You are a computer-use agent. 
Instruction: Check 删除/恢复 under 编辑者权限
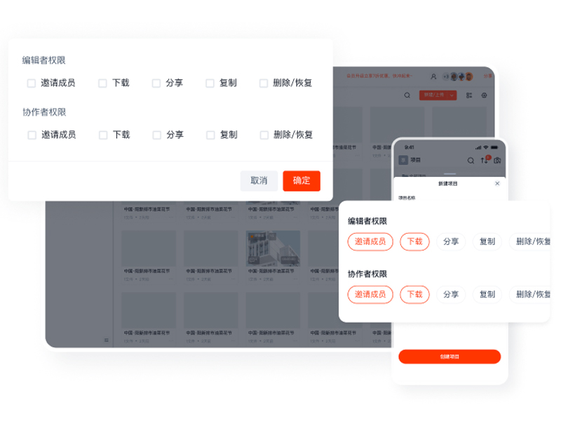(262, 82)
